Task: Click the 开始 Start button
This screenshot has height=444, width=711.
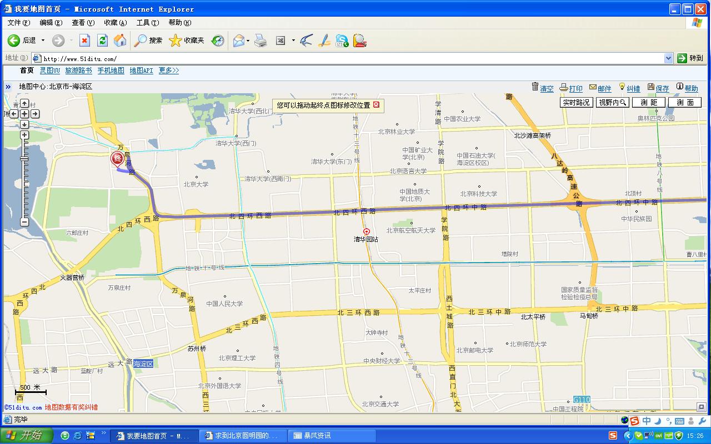Action: pyautogui.click(x=27, y=436)
